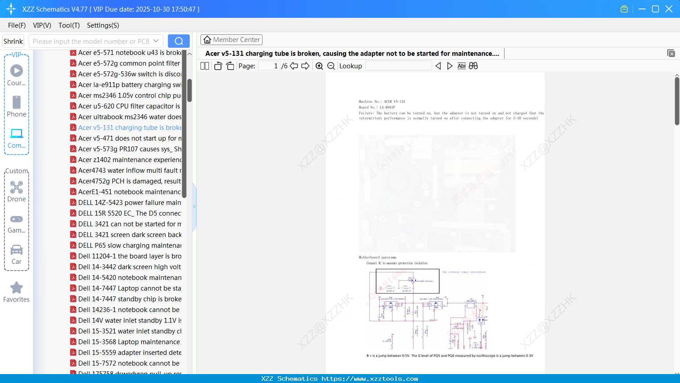The width and height of the screenshot is (680, 383).
Task: Open 'DELL 14Z-5423 power failure' file
Action: pos(126,203)
